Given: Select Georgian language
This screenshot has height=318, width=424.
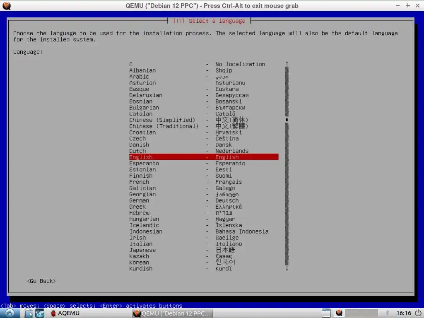Looking at the screenshot, I should 204,195.
